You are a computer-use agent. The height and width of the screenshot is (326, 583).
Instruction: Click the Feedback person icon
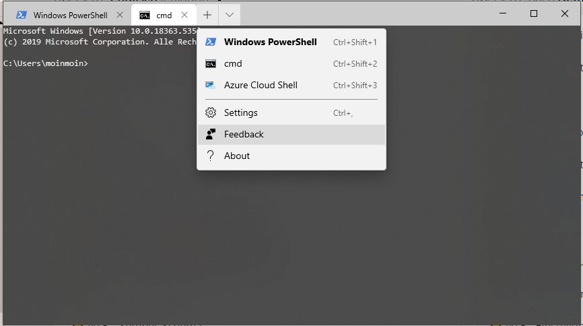211,134
